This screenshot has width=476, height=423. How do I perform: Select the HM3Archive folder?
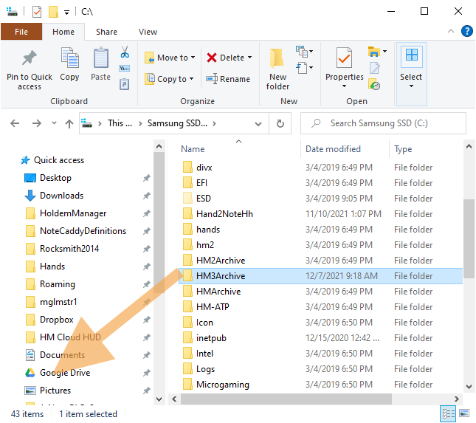tap(320, 276)
